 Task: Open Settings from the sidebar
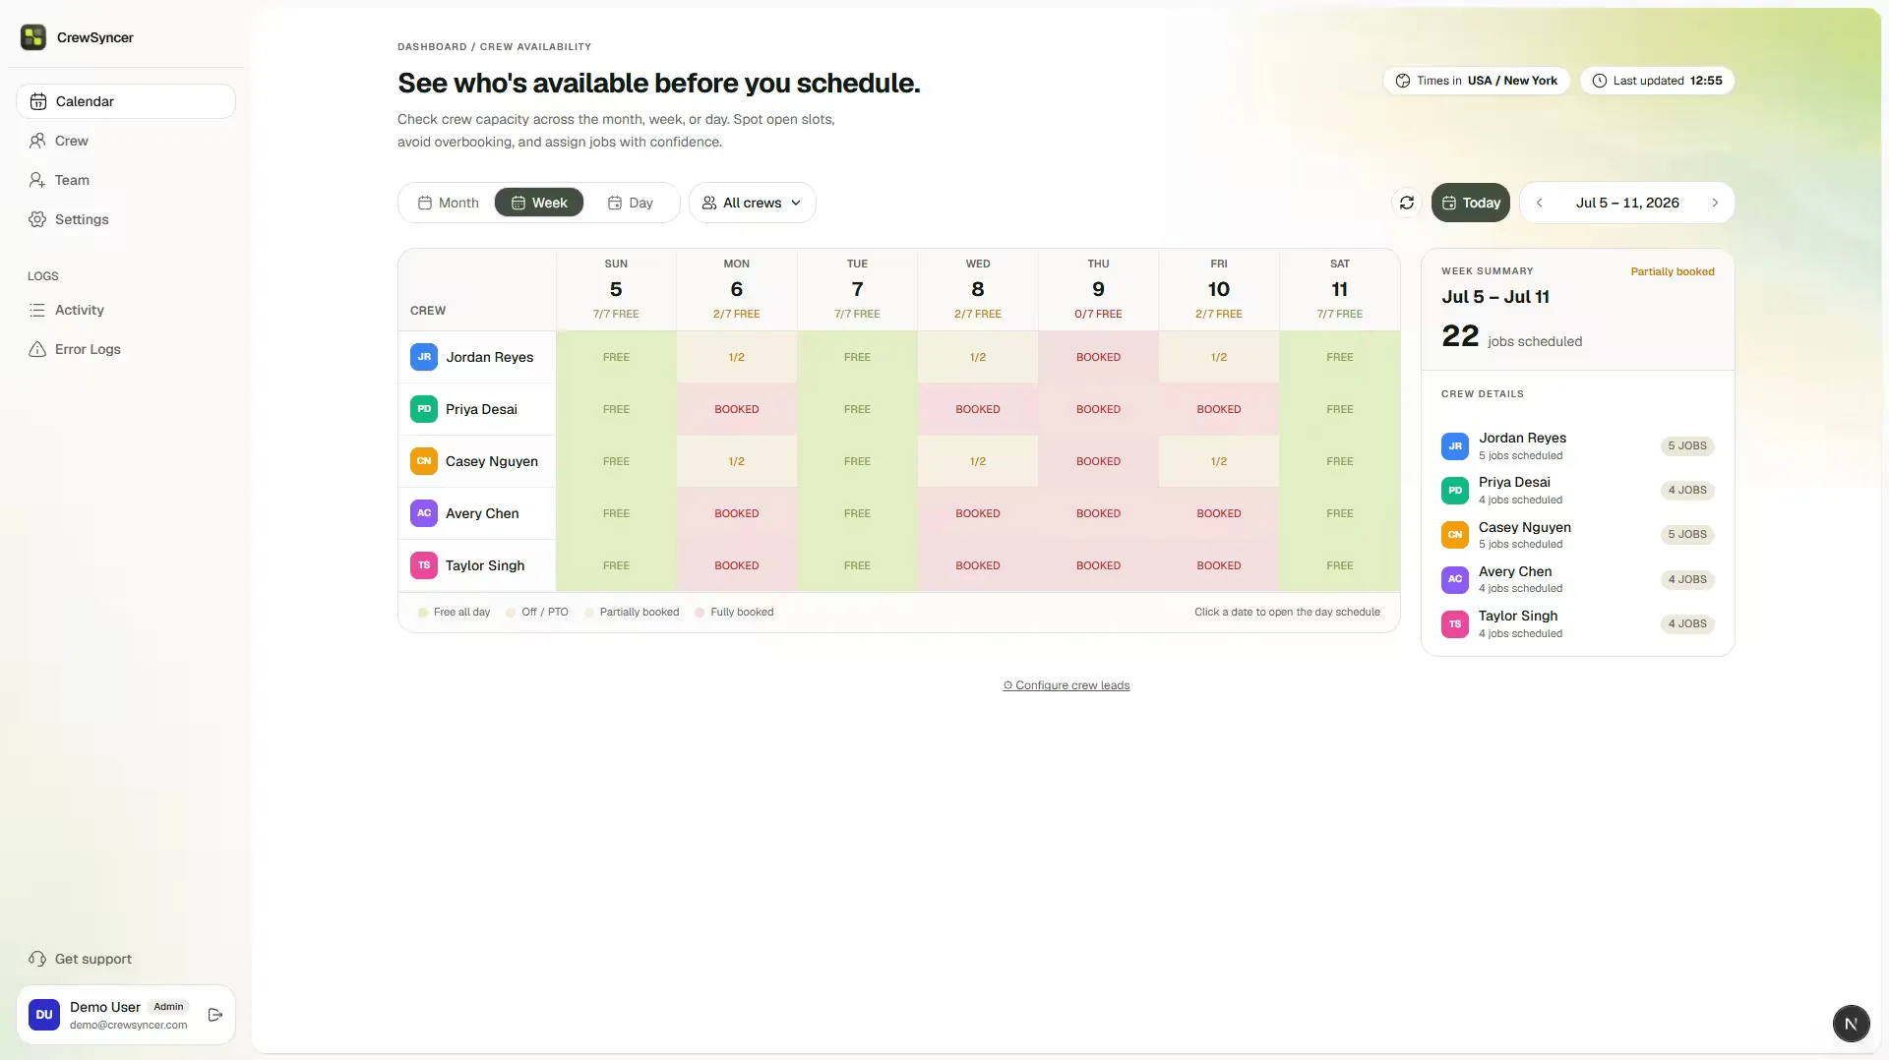126,219
